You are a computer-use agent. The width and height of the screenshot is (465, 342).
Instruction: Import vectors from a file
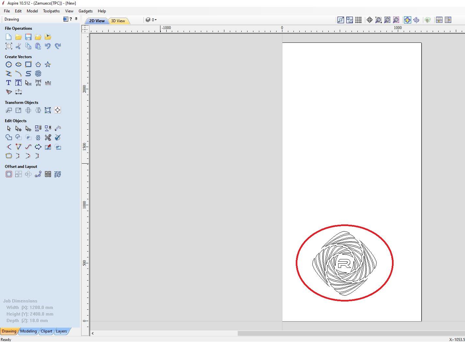(x=38, y=37)
